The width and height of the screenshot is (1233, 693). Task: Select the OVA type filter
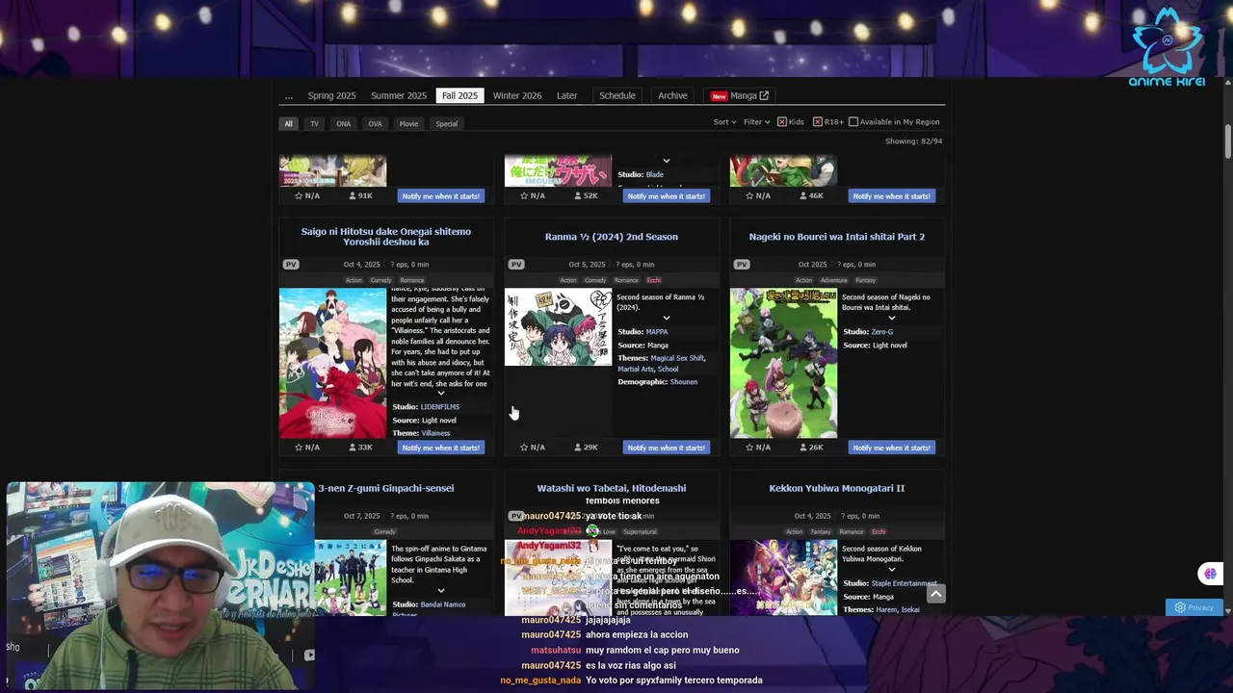pyautogui.click(x=375, y=124)
